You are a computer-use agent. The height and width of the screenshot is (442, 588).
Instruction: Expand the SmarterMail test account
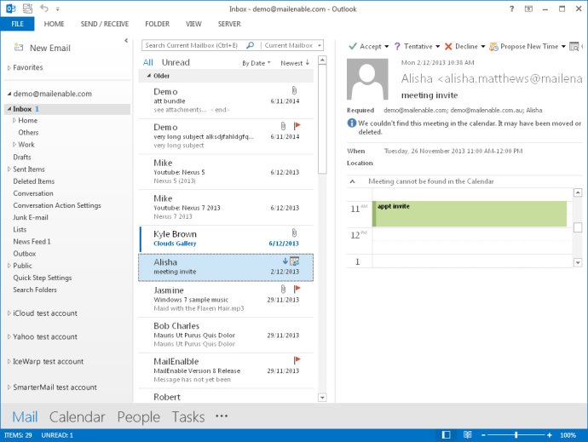(x=9, y=387)
